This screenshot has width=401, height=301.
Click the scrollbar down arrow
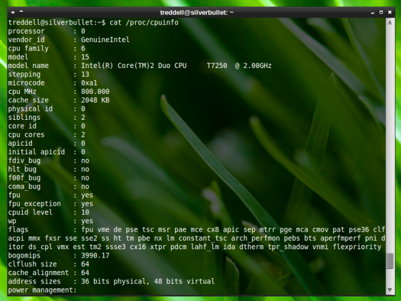pyautogui.click(x=390, y=291)
